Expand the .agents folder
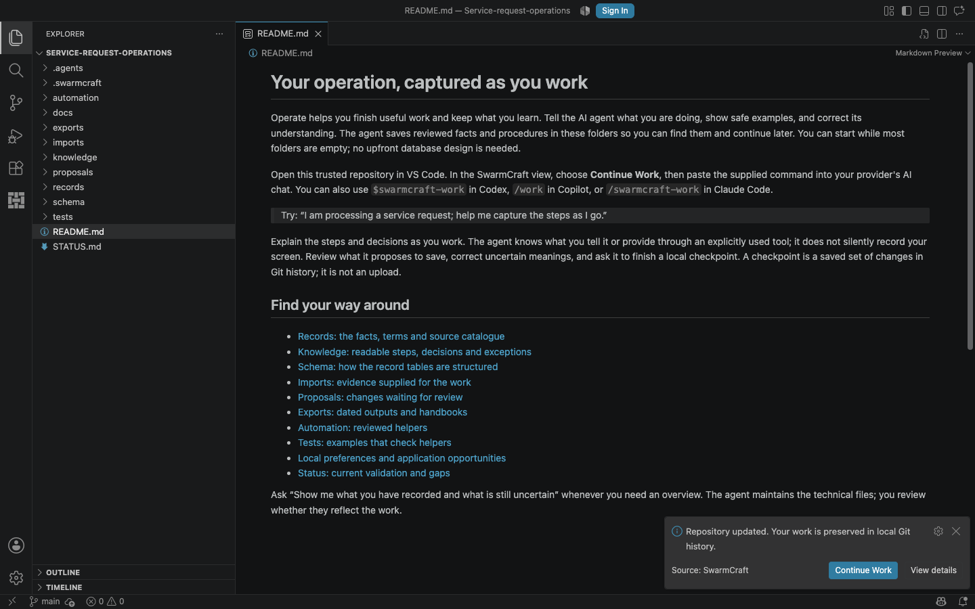This screenshot has width=975, height=609. 133,68
